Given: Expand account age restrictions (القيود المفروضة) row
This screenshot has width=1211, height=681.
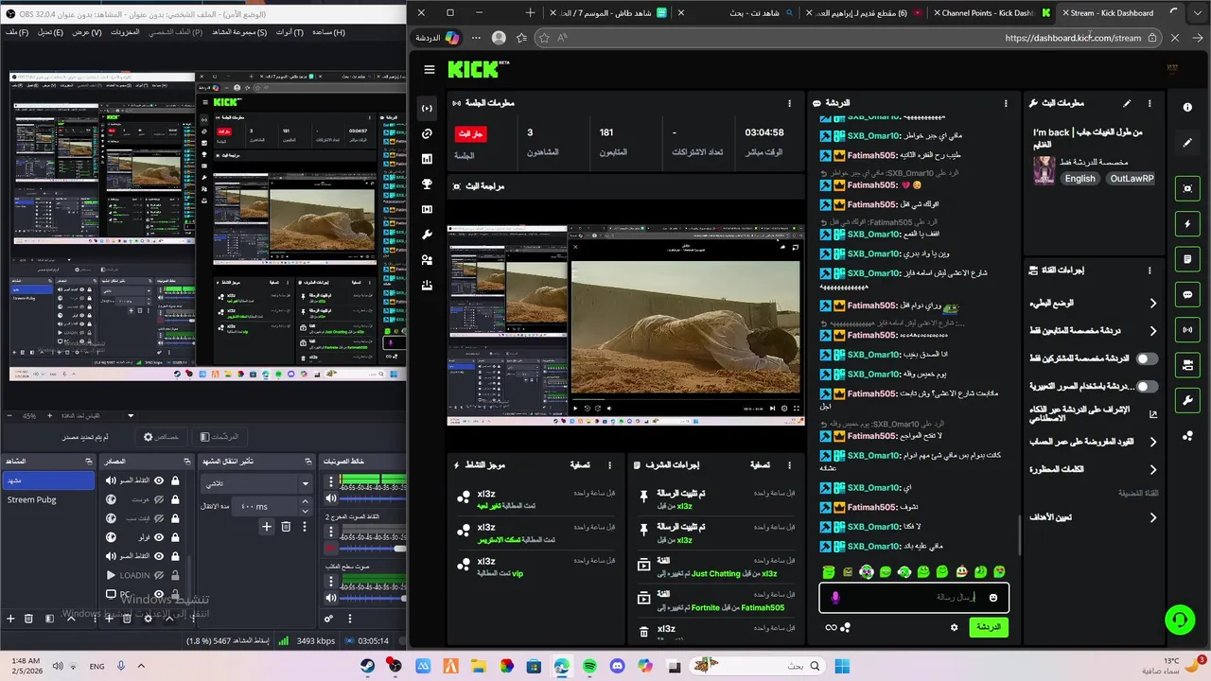Looking at the screenshot, I should point(1096,442).
